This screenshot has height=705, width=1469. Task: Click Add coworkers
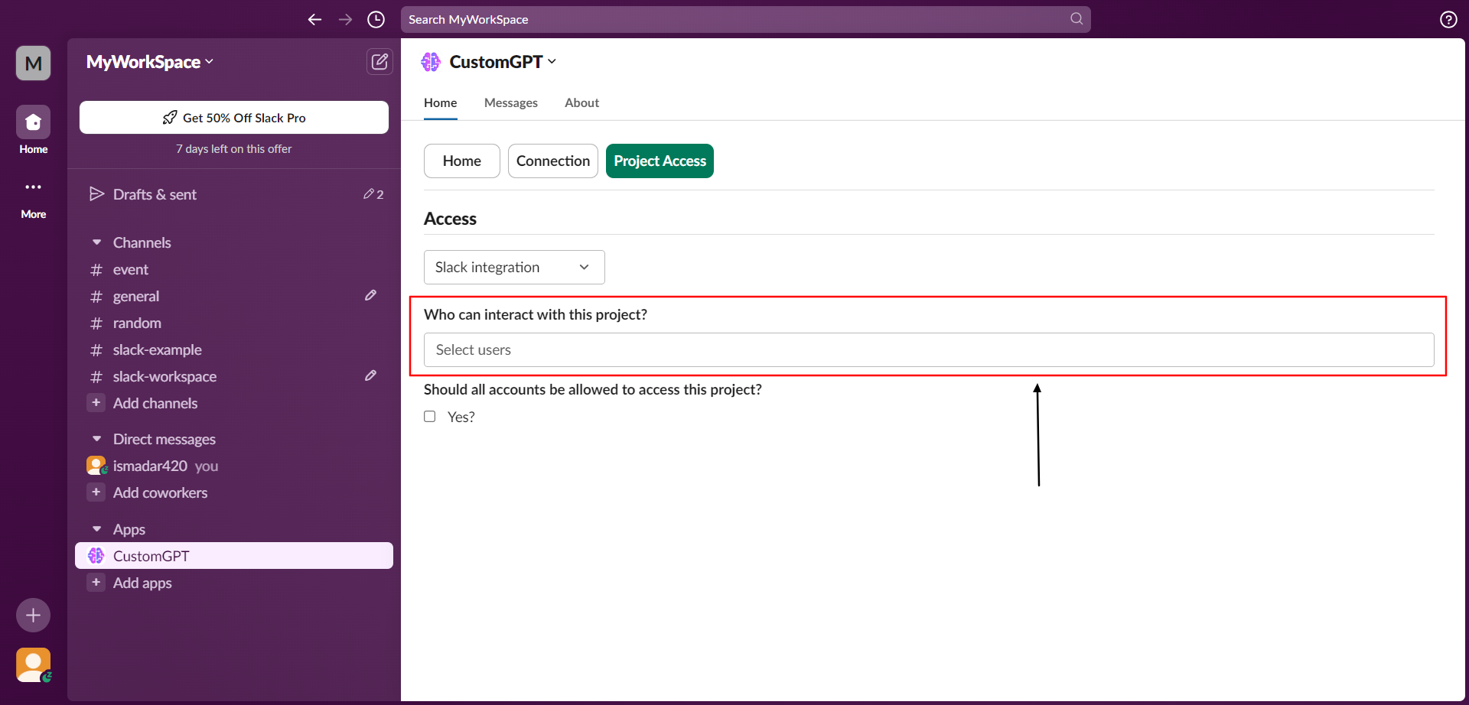coord(234,492)
